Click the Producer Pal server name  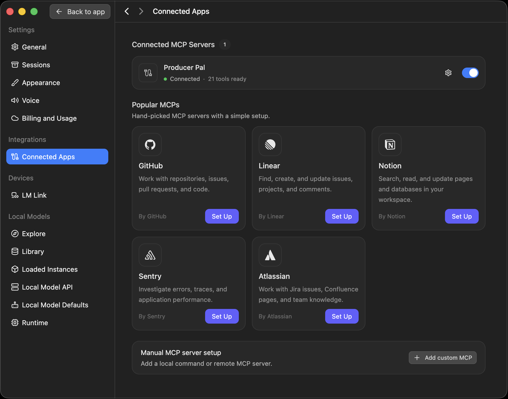pyautogui.click(x=184, y=68)
